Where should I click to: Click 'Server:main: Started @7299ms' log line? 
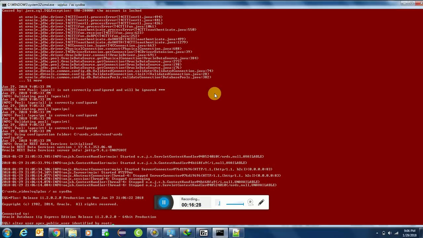(67, 172)
